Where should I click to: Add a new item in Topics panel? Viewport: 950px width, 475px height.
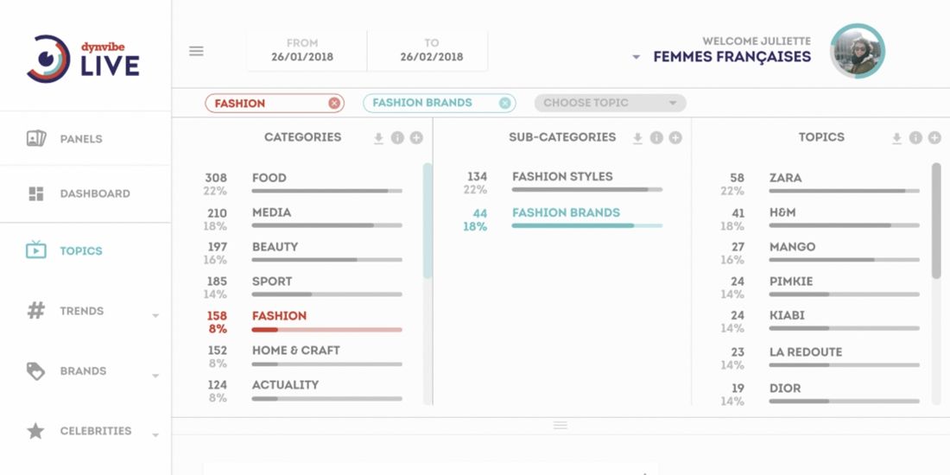click(934, 138)
